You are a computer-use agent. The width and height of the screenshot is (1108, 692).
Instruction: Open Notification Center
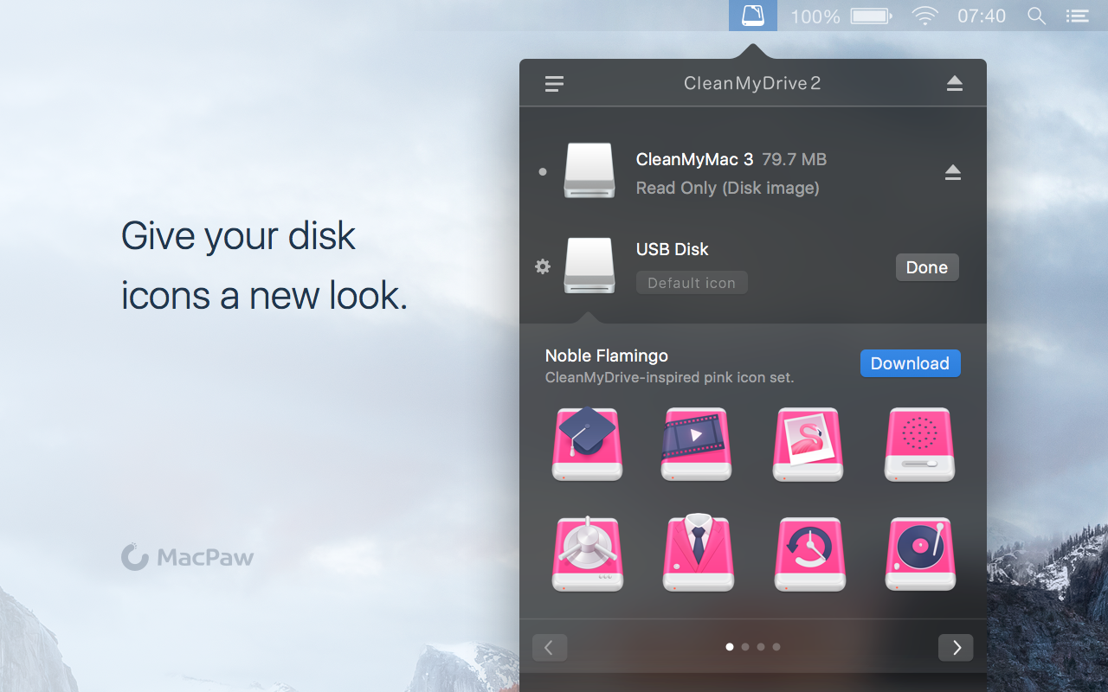point(1077,16)
